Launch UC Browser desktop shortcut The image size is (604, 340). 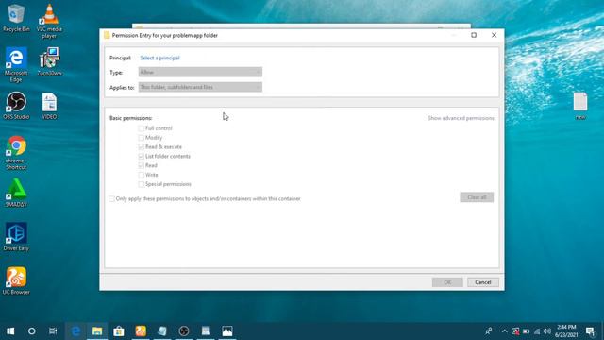tap(16, 280)
